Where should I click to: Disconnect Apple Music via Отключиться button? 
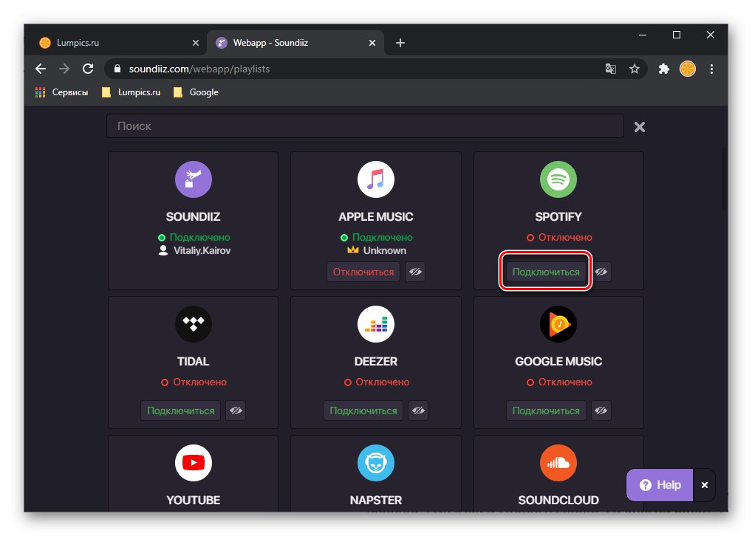363,272
